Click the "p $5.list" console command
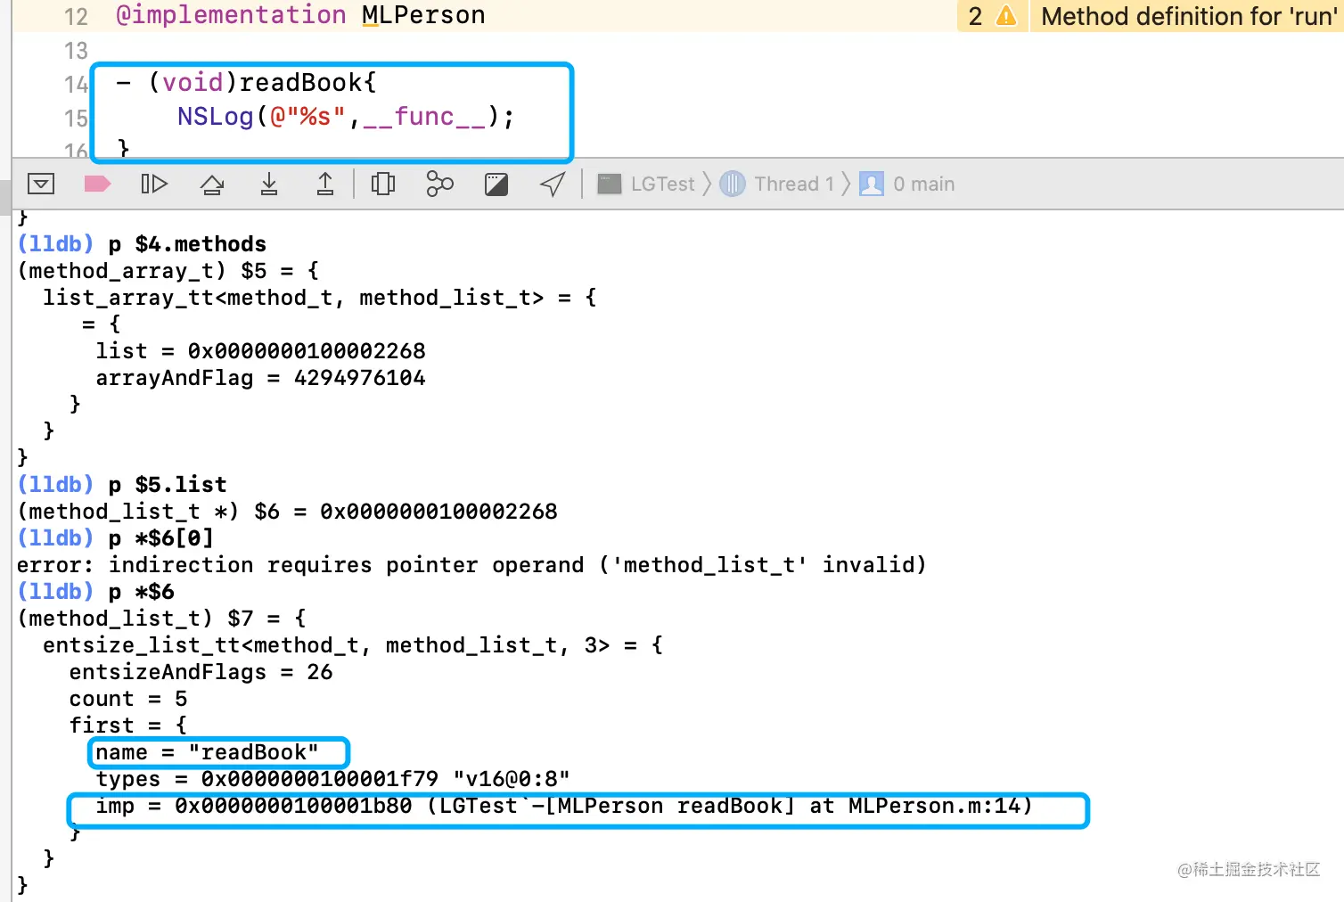This screenshot has width=1344, height=902. pyautogui.click(x=168, y=484)
